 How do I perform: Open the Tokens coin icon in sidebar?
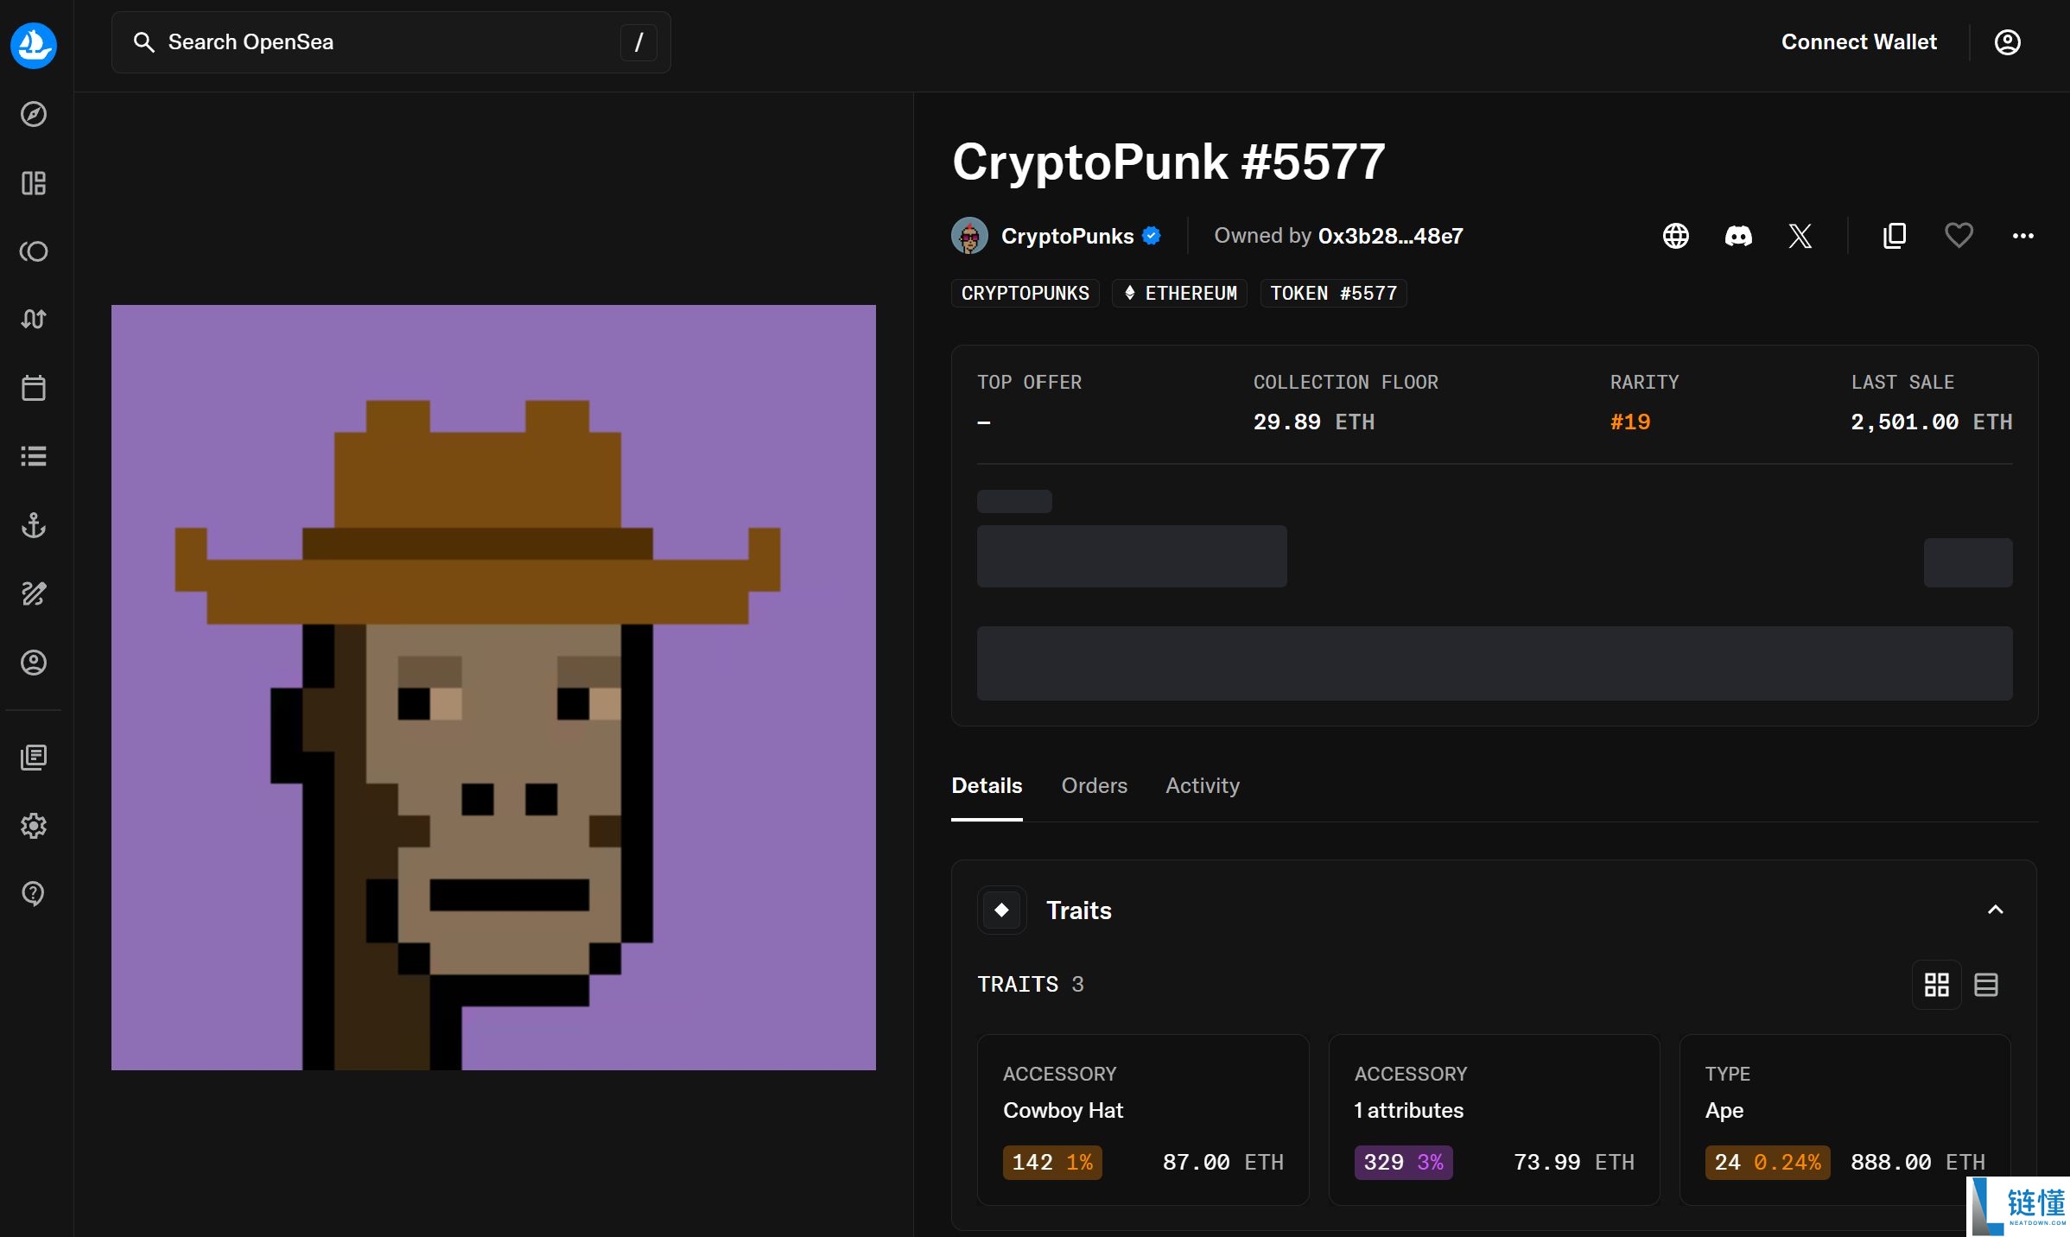point(34,251)
